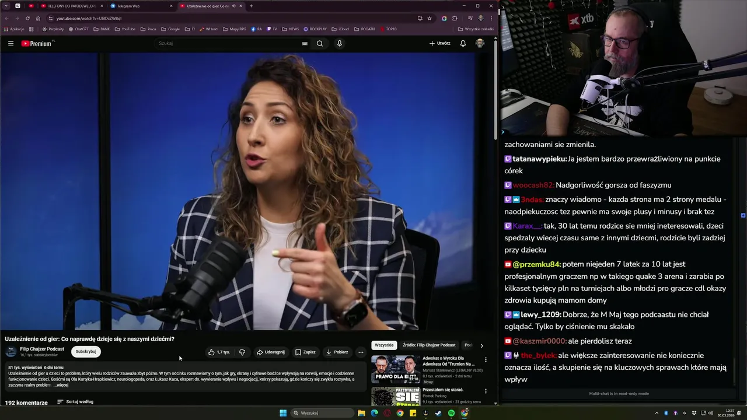The image size is (747, 420).
Task: Open the tab search dropdown arrow
Action: point(6,6)
